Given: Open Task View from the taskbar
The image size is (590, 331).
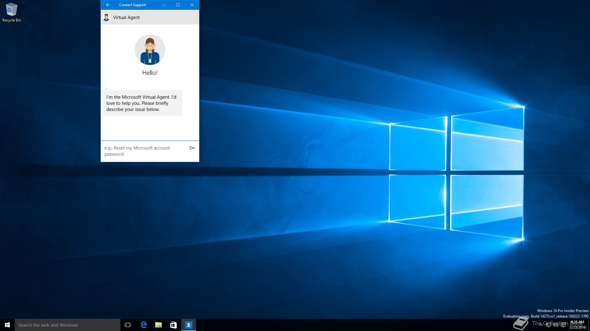Looking at the screenshot, I should 128,325.
